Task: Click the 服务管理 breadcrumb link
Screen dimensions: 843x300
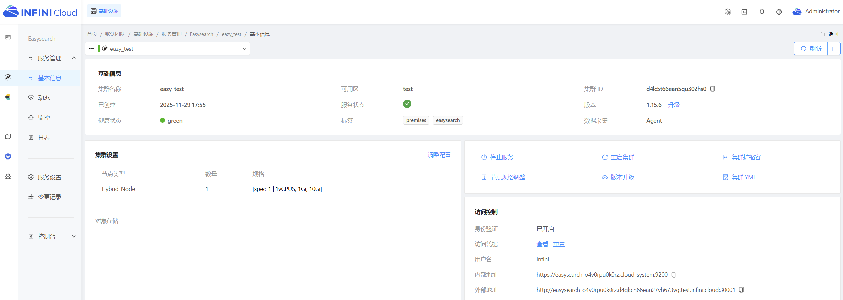Action: pyautogui.click(x=171, y=34)
